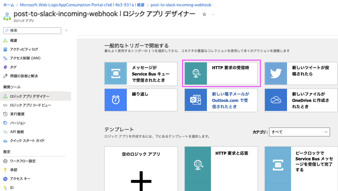Screen dimensions: 338x191
Task: Click the 承認 key icon
Action: pos(5,170)
